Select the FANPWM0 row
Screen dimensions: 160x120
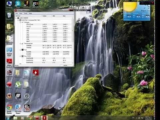[x=44, y=58]
